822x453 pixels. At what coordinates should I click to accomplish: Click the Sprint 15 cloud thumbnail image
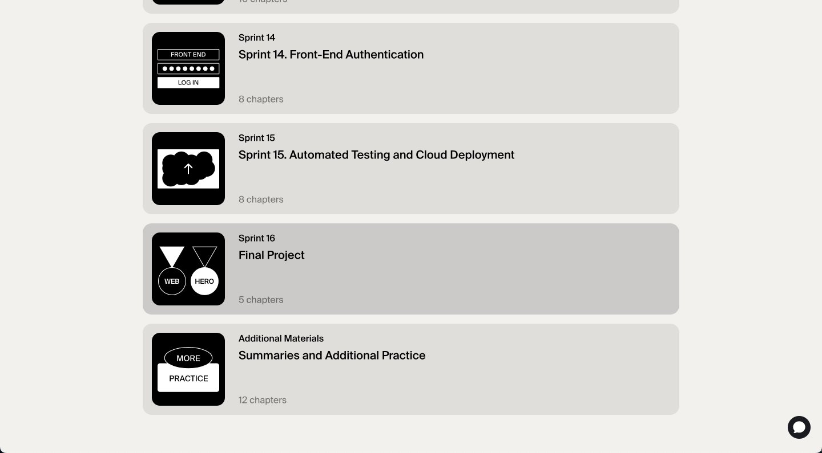pos(188,169)
